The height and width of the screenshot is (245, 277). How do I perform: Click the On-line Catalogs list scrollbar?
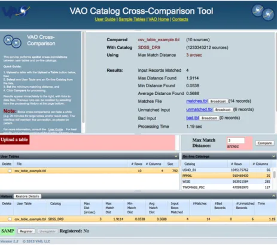pos(275,175)
